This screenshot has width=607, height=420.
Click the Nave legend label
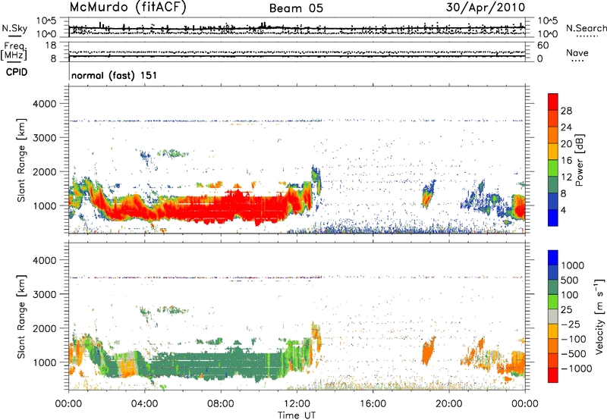tap(577, 52)
